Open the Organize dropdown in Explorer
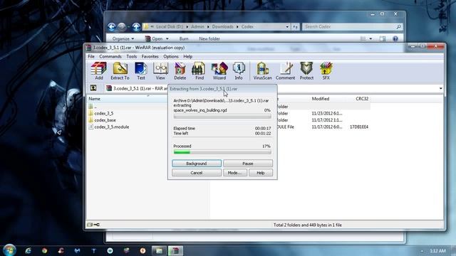 click(123, 38)
